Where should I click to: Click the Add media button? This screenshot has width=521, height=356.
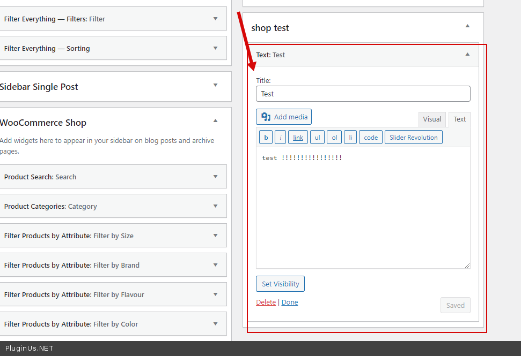pos(284,117)
